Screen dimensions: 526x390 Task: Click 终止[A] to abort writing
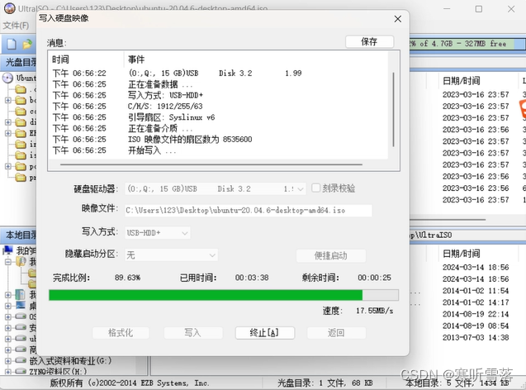[265, 333]
